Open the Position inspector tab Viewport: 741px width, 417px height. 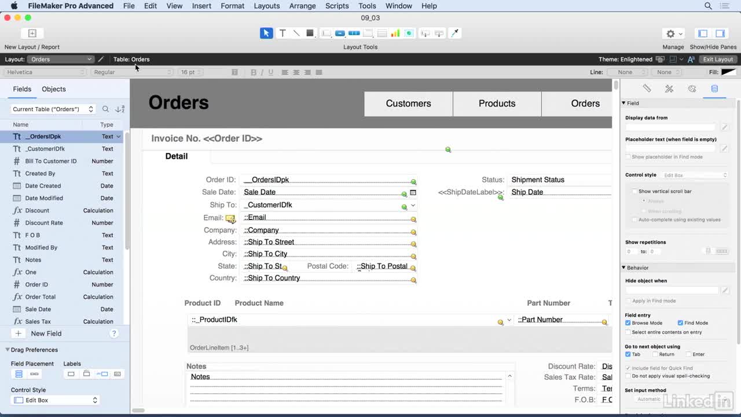[647, 89]
